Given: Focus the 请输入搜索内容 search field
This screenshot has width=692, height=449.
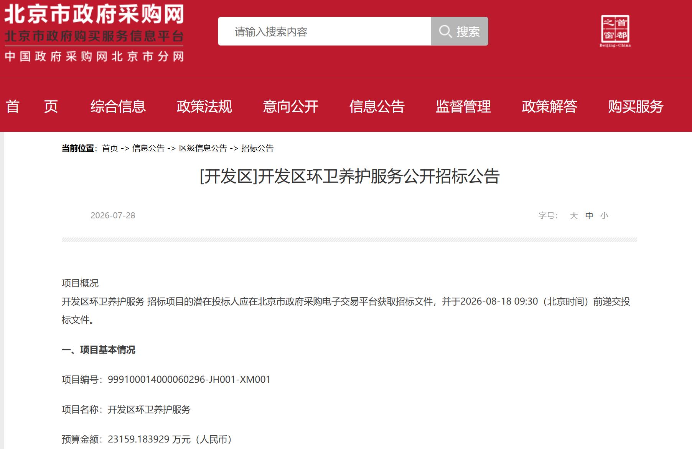Looking at the screenshot, I should (325, 31).
